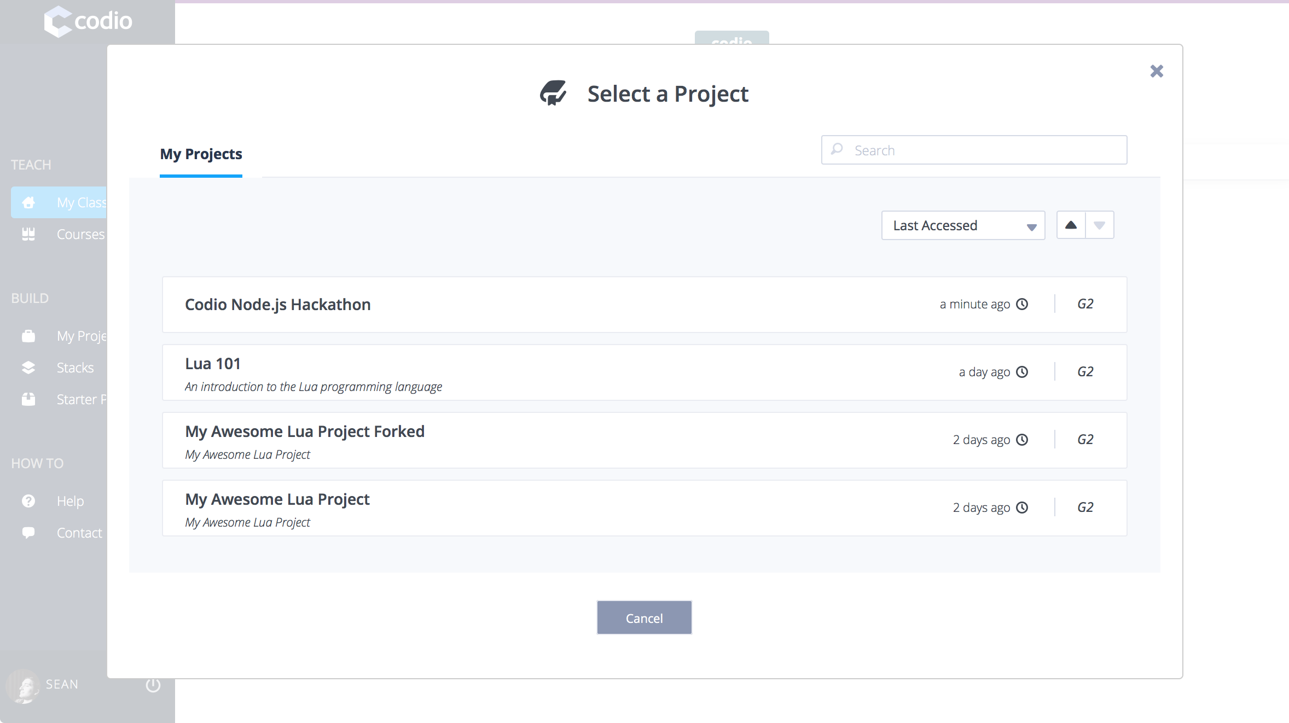Image resolution: width=1289 pixels, height=723 pixels.
Task: Choose My Awesome Lua Project Forked
Action: click(x=644, y=440)
